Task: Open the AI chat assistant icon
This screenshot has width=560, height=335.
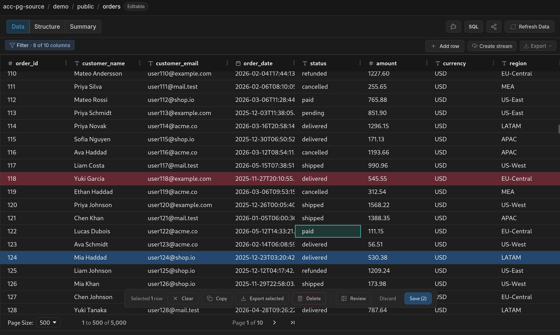Action: point(453,27)
